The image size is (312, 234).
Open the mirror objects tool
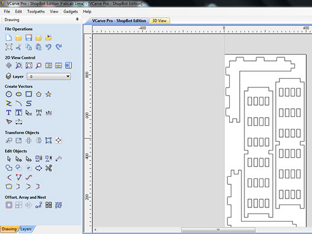pos(38,141)
